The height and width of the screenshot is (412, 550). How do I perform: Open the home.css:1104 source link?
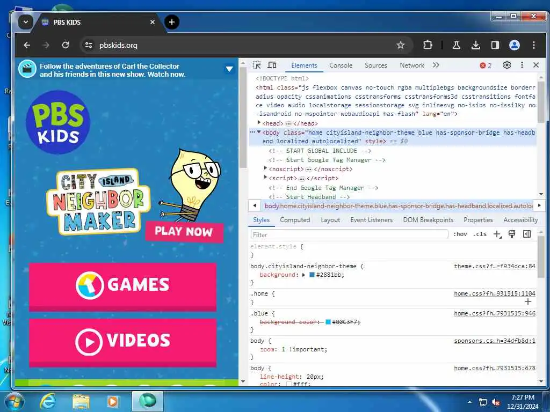(x=495, y=293)
